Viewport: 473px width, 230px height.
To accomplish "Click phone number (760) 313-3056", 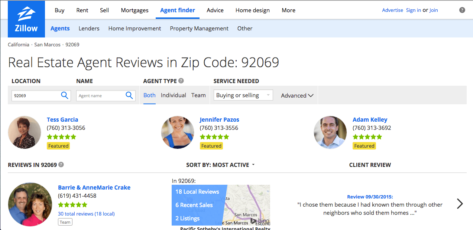I will click(x=66, y=128).
